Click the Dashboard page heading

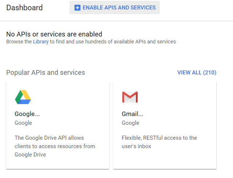coord(24,8)
